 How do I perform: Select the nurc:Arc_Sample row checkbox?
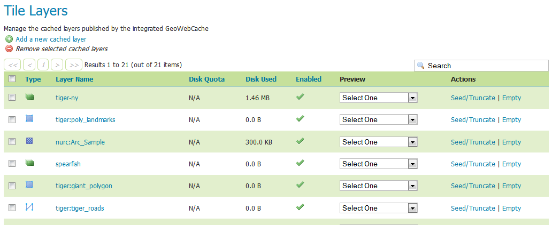tap(12, 142)
